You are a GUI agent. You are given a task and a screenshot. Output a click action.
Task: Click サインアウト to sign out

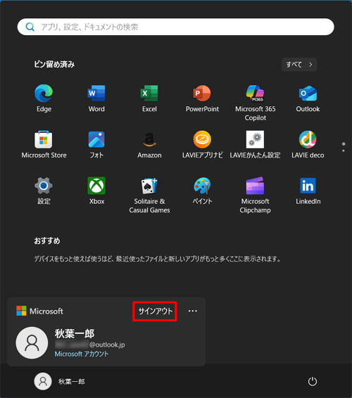[x=155, y=312]
